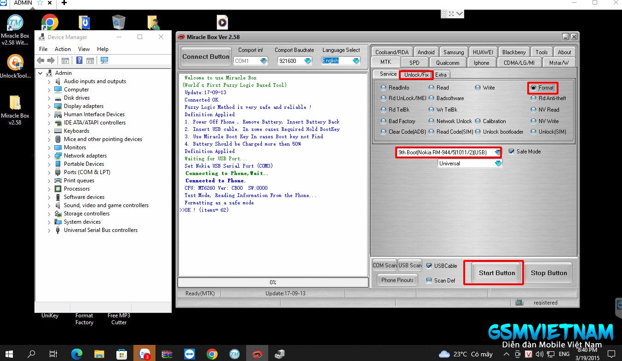Click the COM Scan button
The width and height of the screenshot is (622, 361).
click(x=385, y=265)
